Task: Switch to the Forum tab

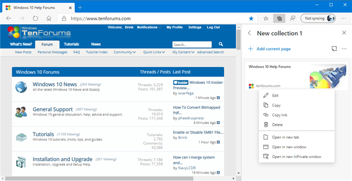Action: (47, 45)
